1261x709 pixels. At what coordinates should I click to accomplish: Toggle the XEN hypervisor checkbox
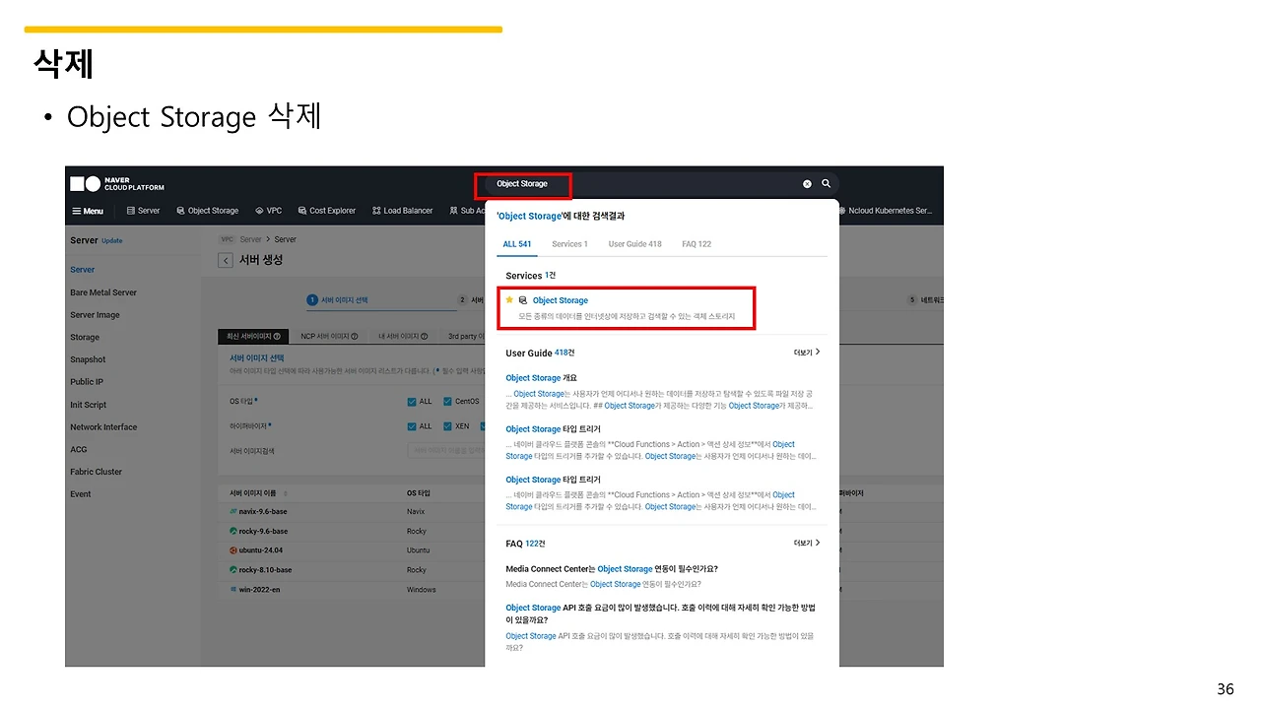click(x=447, y=426)
